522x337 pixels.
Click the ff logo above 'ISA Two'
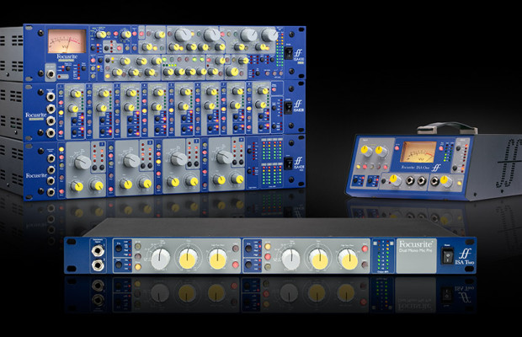[464, 254]
